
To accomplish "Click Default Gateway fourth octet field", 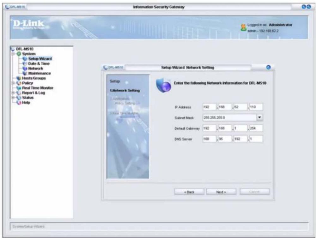I will [x=256, y=128].
